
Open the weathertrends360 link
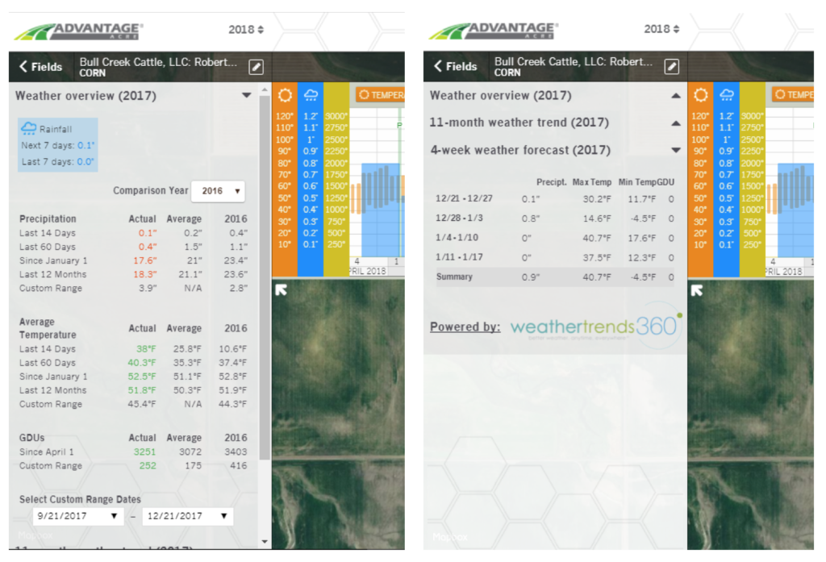(596, 327)
